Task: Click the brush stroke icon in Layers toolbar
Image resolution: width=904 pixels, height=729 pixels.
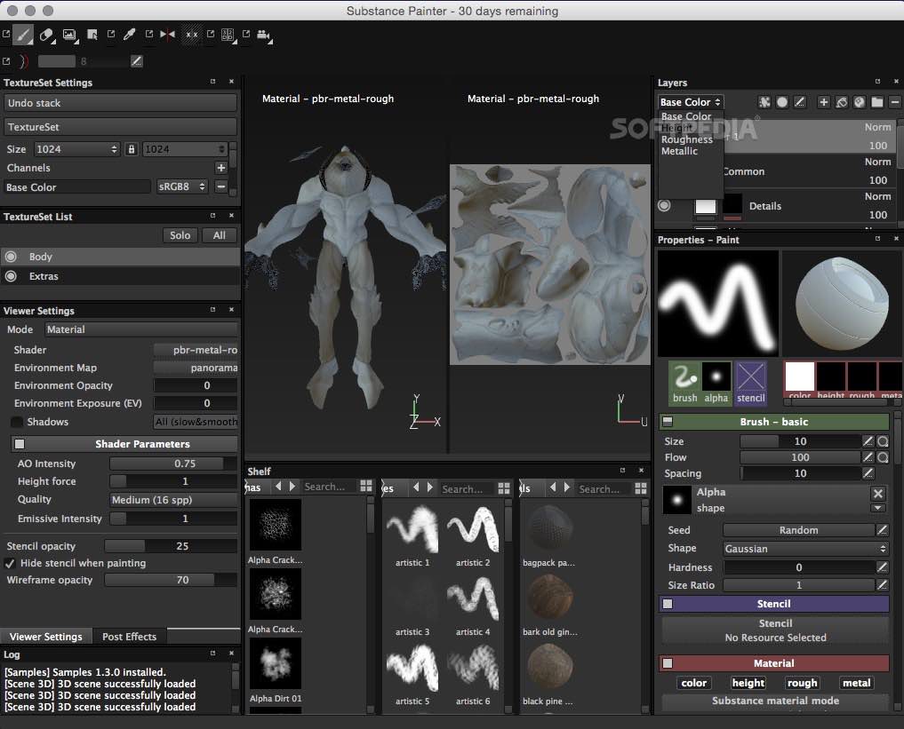Action: [x=799, y=102]
